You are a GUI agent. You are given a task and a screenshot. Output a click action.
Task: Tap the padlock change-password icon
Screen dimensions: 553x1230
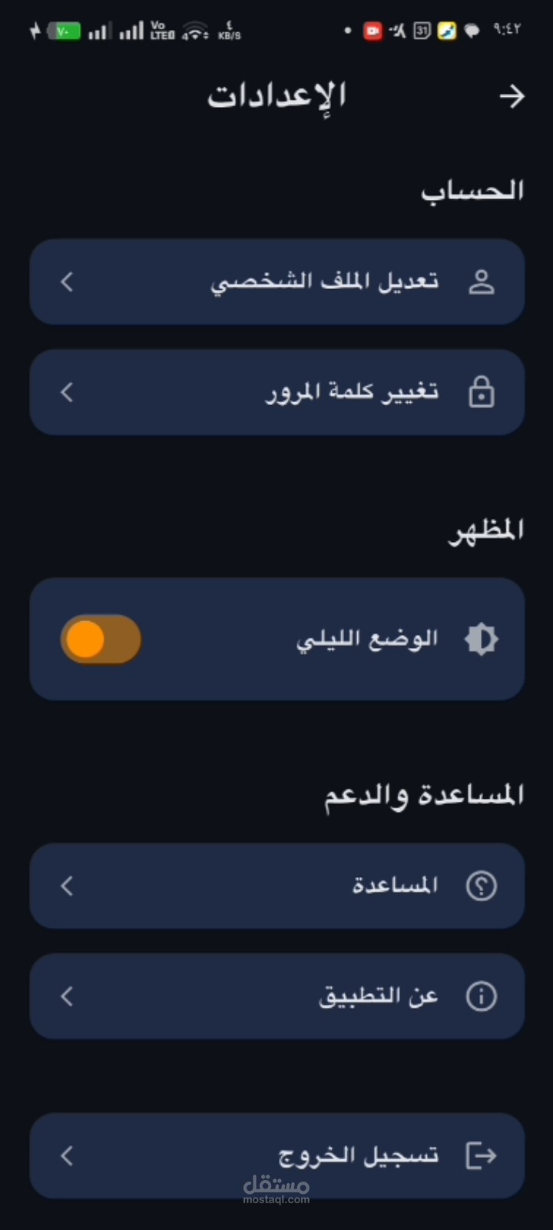[x=482, y=393]
